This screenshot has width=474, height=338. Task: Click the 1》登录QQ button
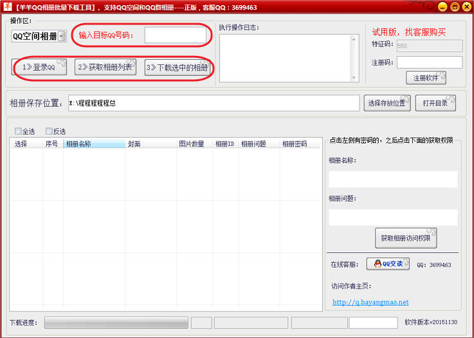(39, 67)
